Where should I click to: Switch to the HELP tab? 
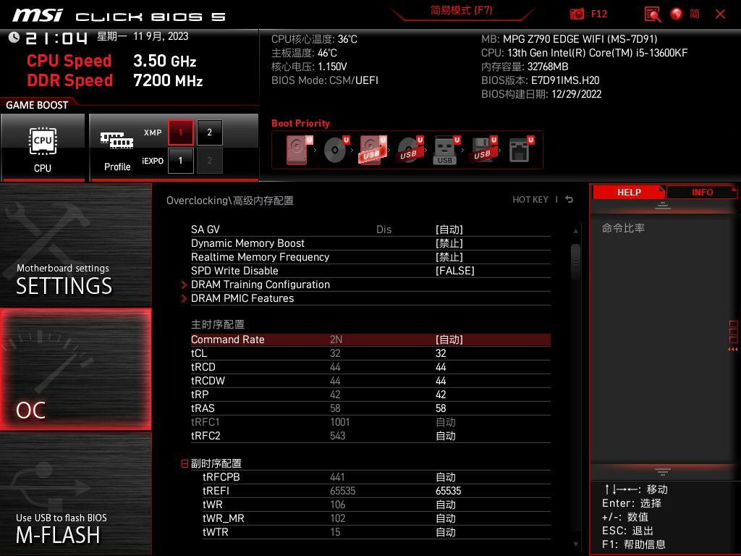(x=629, y=192)
